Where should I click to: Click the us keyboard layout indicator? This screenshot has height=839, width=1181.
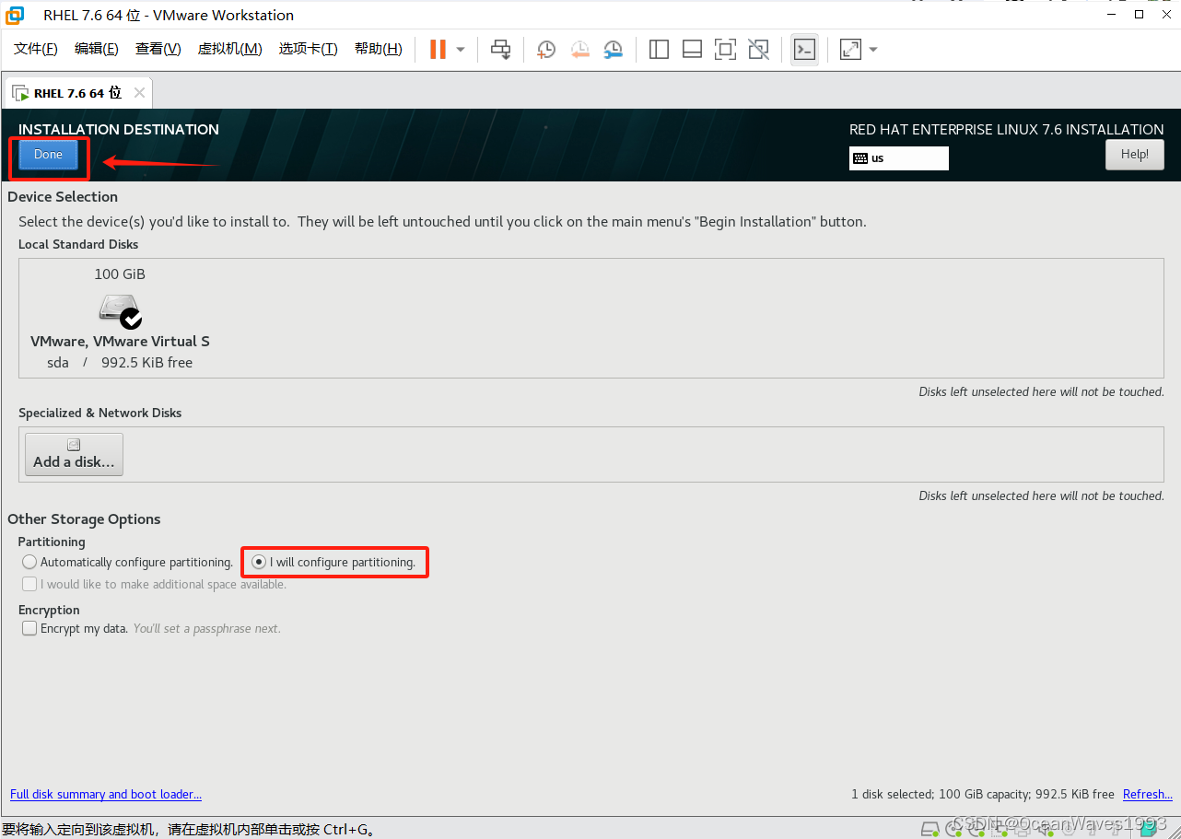coord(898,158)
